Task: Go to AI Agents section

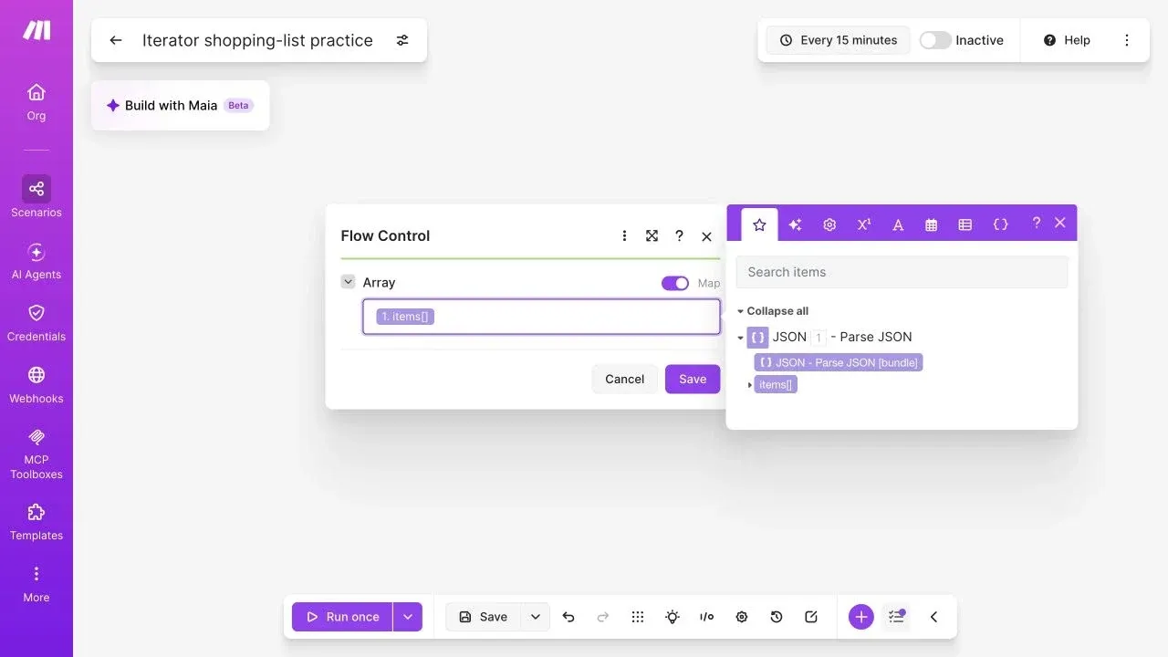Action: 36,261
